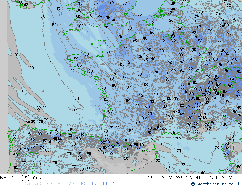This screenshot has width=242, height=187.
Task: Select the 30 value in the legend
Action: coord(38,184)
